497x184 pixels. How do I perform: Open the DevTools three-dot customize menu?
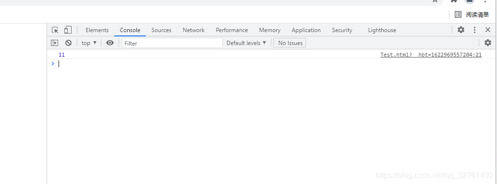(474, 30)
